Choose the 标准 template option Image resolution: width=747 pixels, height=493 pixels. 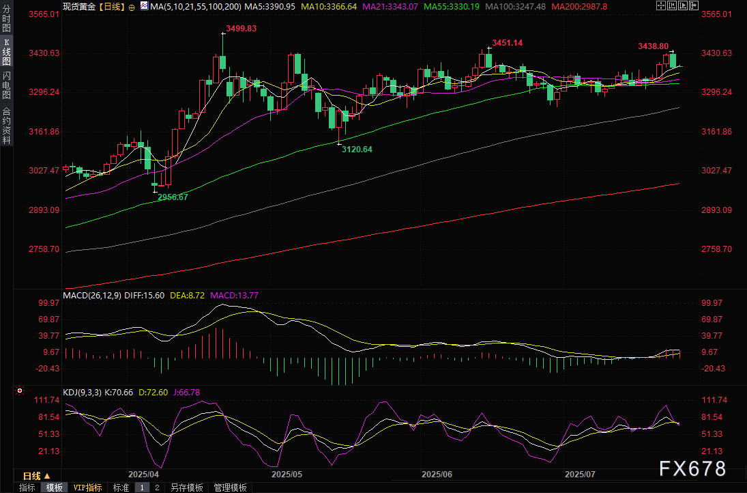coord(121,488)
